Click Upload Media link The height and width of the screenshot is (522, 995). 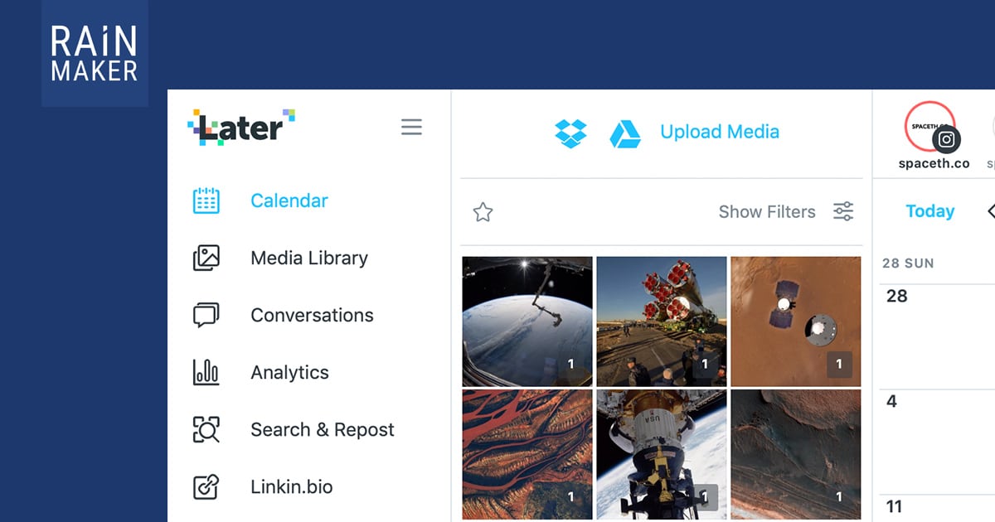pos(720,132)
